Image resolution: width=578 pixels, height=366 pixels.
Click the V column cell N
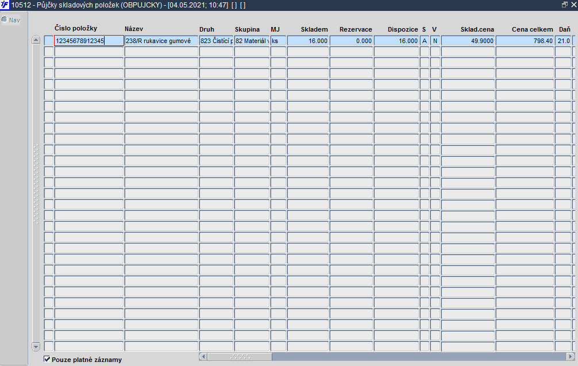click(435, 41)
